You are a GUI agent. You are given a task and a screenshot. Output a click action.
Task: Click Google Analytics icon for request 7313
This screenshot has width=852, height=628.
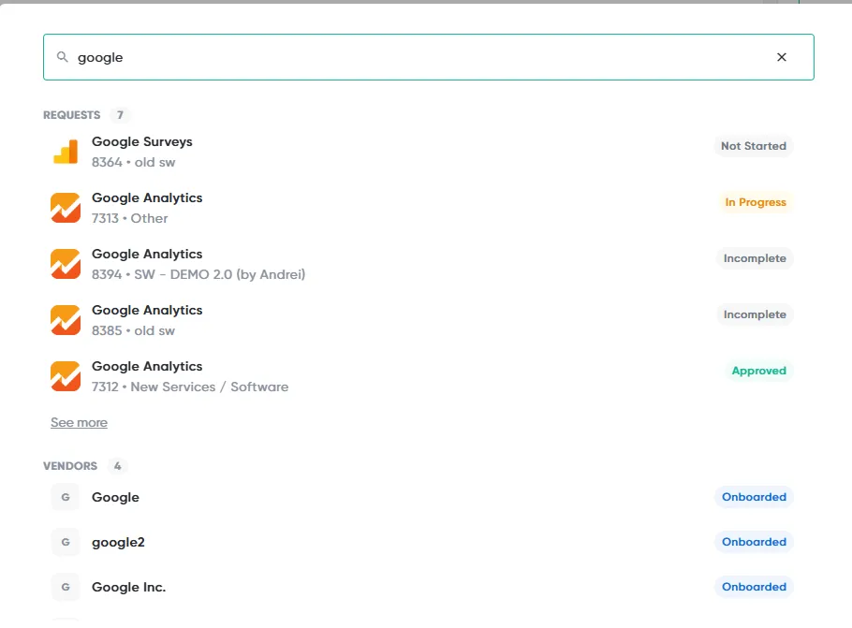coord(66,208)
